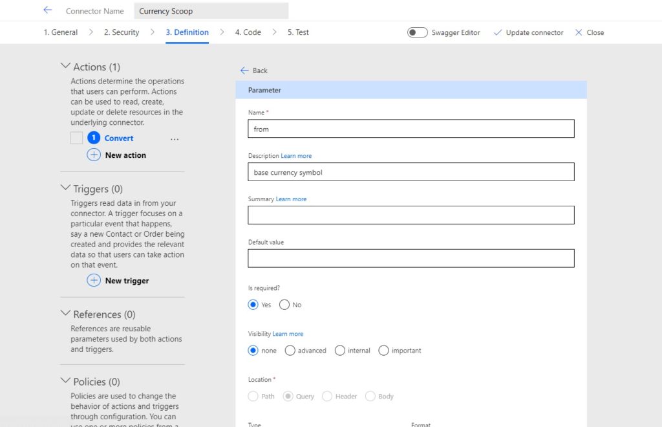Click inside the Name field containing from
The height and width of the screenshot is (427, 662).
coord(411,129)
